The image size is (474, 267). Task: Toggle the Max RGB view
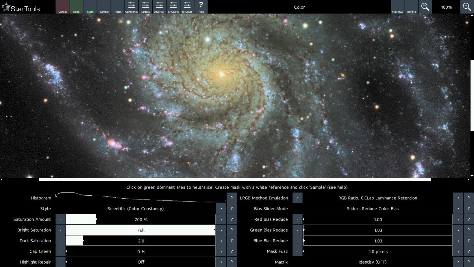[x=397, y=7]
